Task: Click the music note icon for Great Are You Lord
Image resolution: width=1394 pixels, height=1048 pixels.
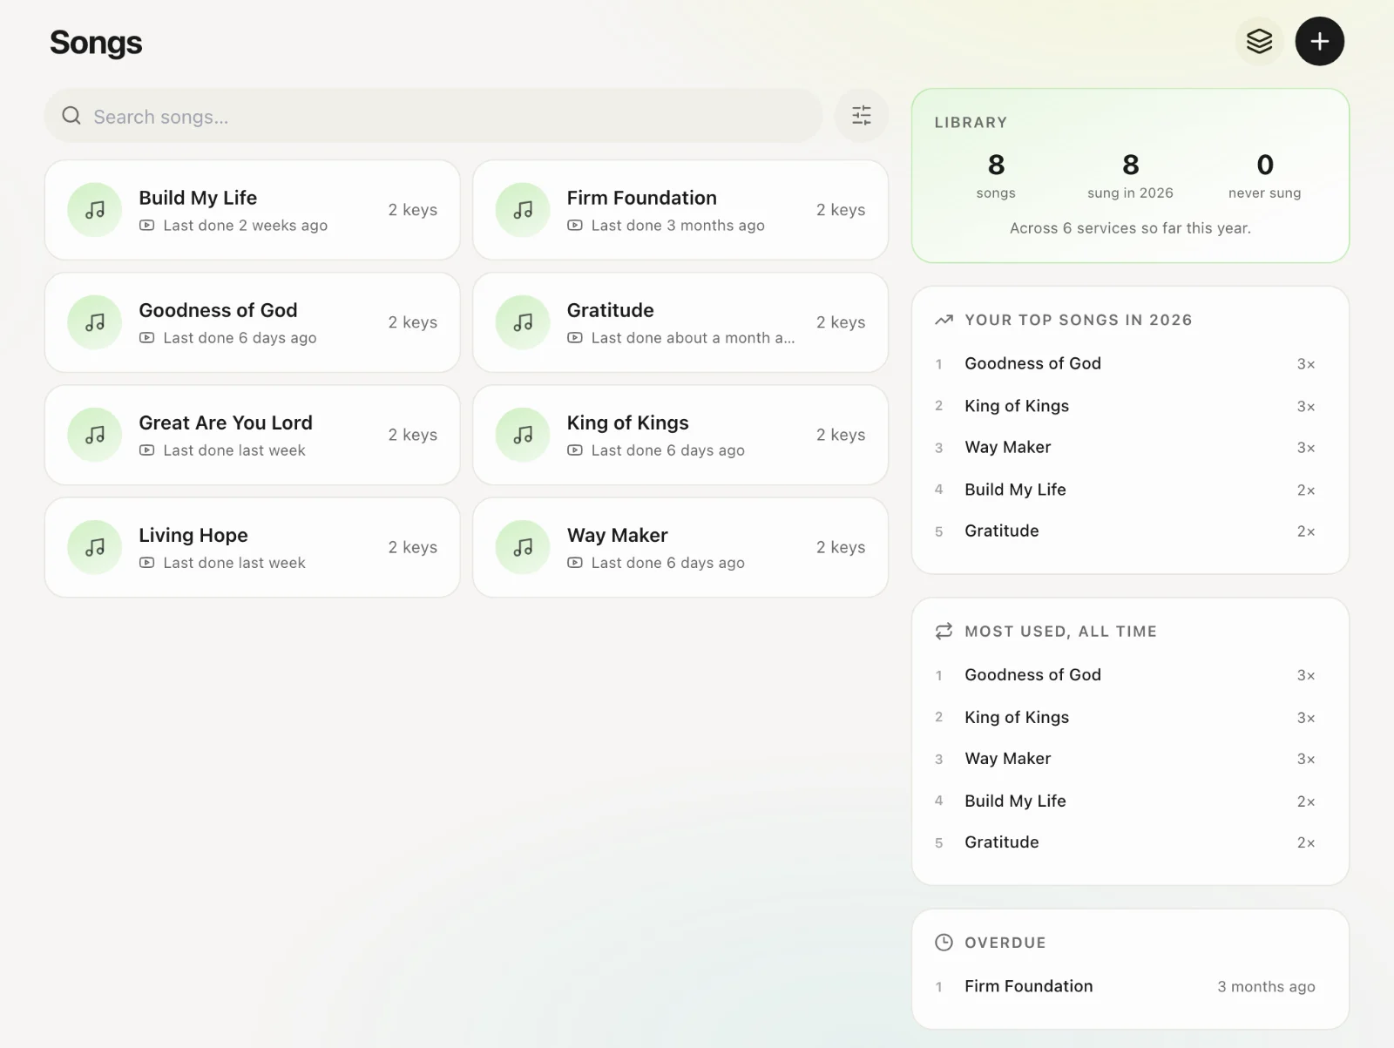Action: (x=94, y=435)
